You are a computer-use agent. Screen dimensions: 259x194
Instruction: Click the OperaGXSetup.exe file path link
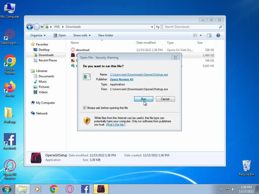pyautogui.click(x=139, y=75)
